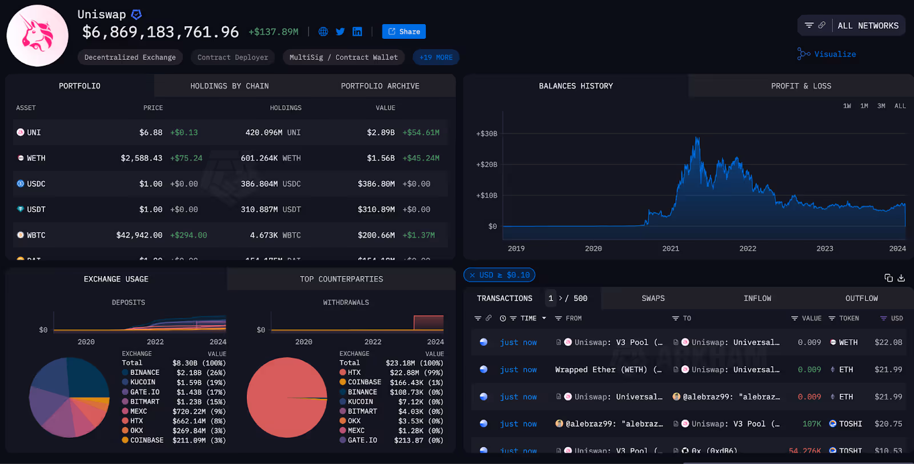Image resolution: width=914 pixels, height=464 pixels.
Task: Click the verified badge next to Uniswap
Action: click(x=137, y=14)
